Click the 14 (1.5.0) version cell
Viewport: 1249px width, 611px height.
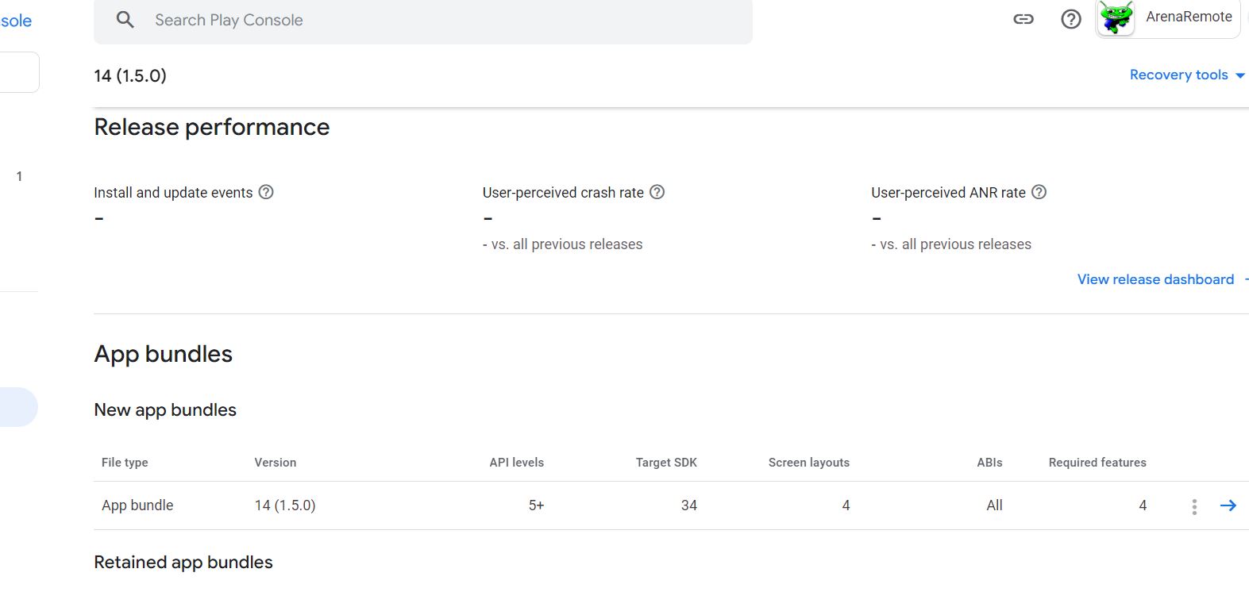click(285, 505)
